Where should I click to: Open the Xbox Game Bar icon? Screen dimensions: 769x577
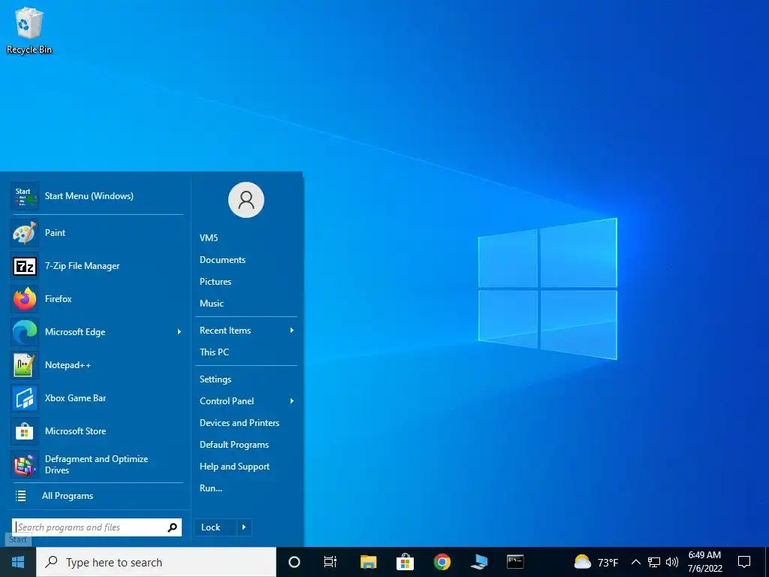(x=25, y=398)
